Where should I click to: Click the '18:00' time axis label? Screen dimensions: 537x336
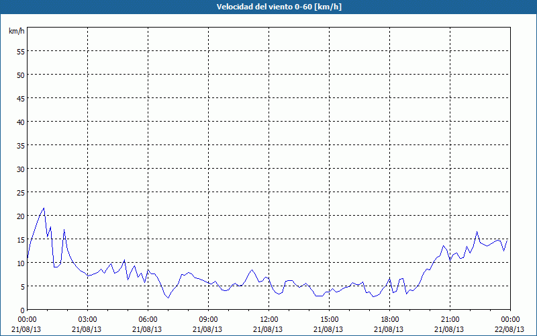(390, 320)
